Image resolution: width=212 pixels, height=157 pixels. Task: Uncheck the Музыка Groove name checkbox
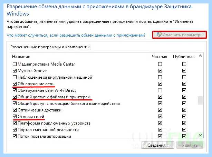tap(15, 70)
